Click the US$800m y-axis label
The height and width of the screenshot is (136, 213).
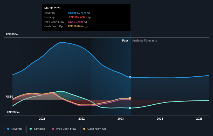pos(12,34)
